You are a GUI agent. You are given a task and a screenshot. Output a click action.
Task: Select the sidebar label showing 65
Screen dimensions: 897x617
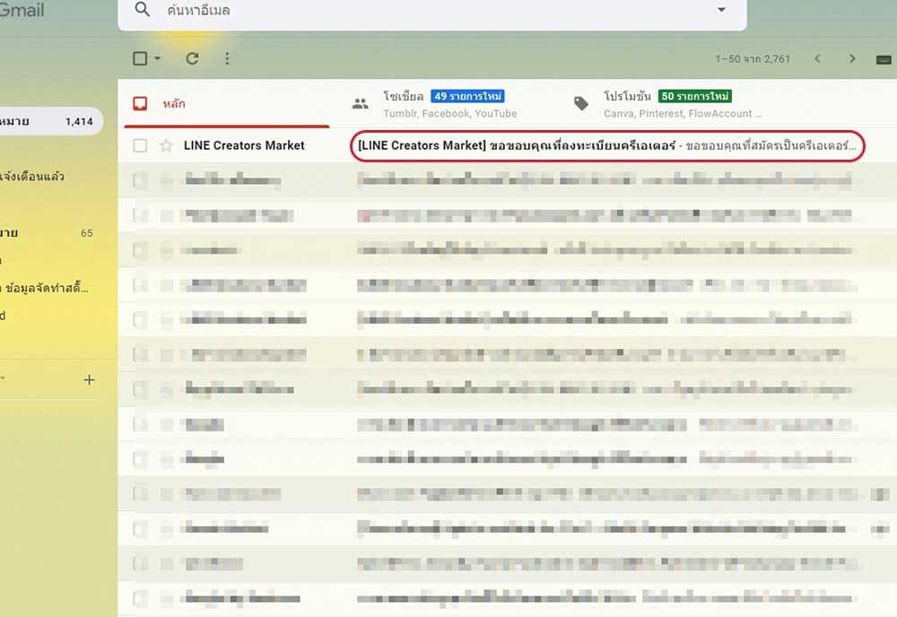[48, 233]
